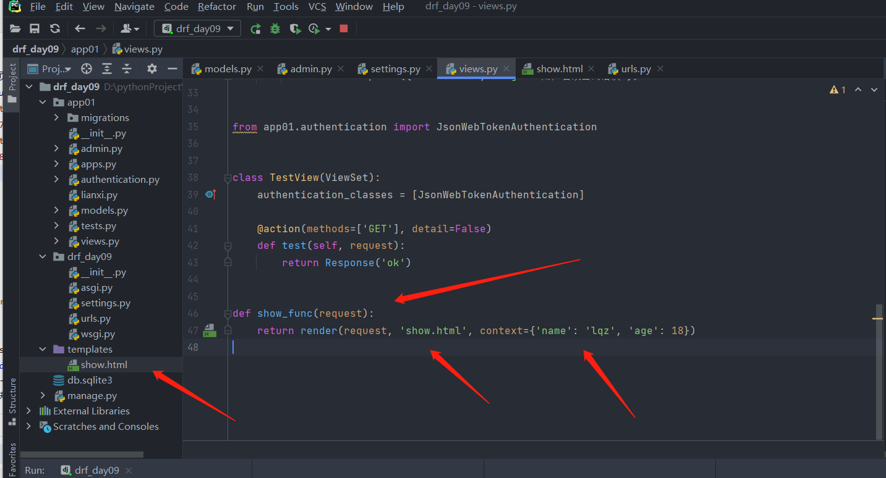The width and height of the screenshot is (886, 478).
Task: Click Collapse All in Project panel
Action: pos(127,69)
